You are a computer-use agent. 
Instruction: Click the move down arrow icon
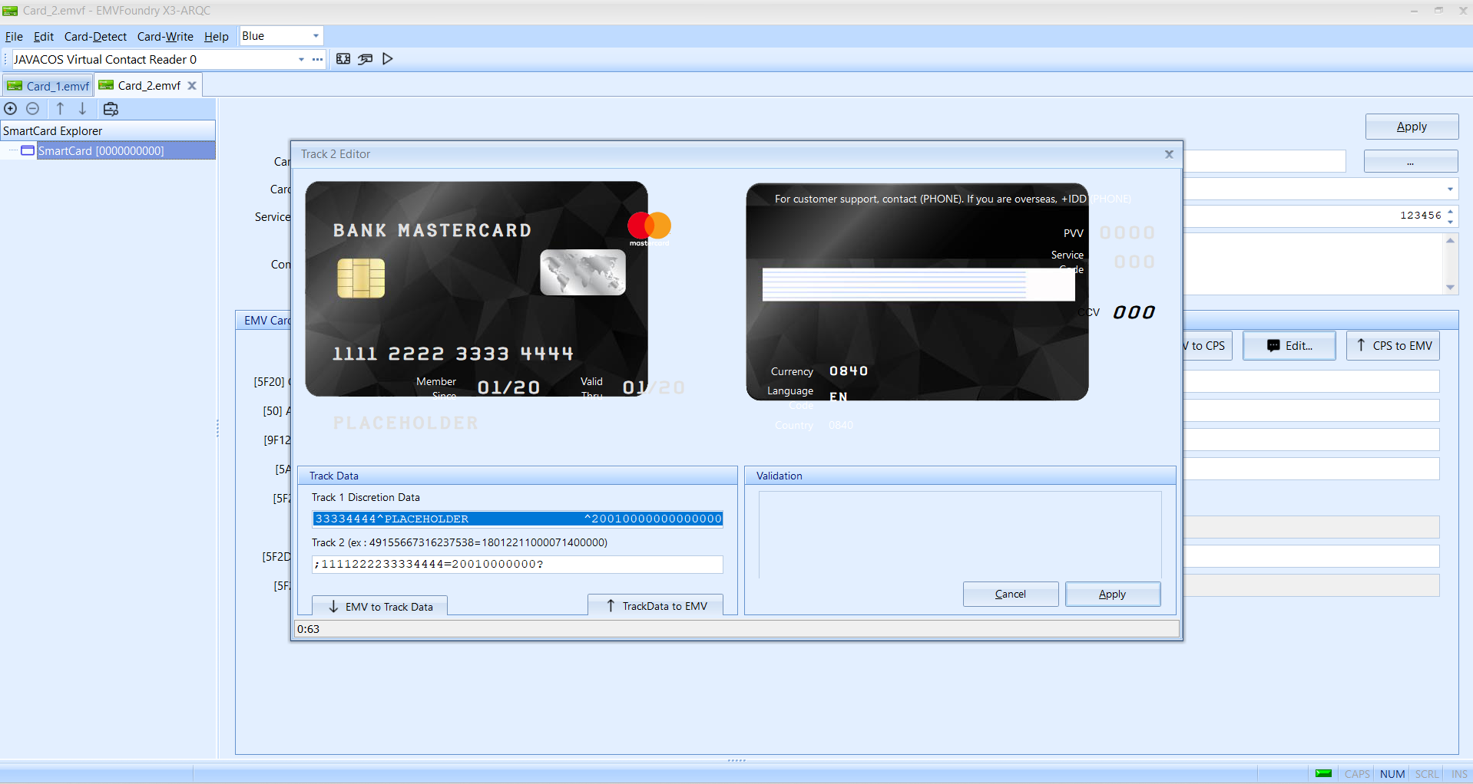82,109
